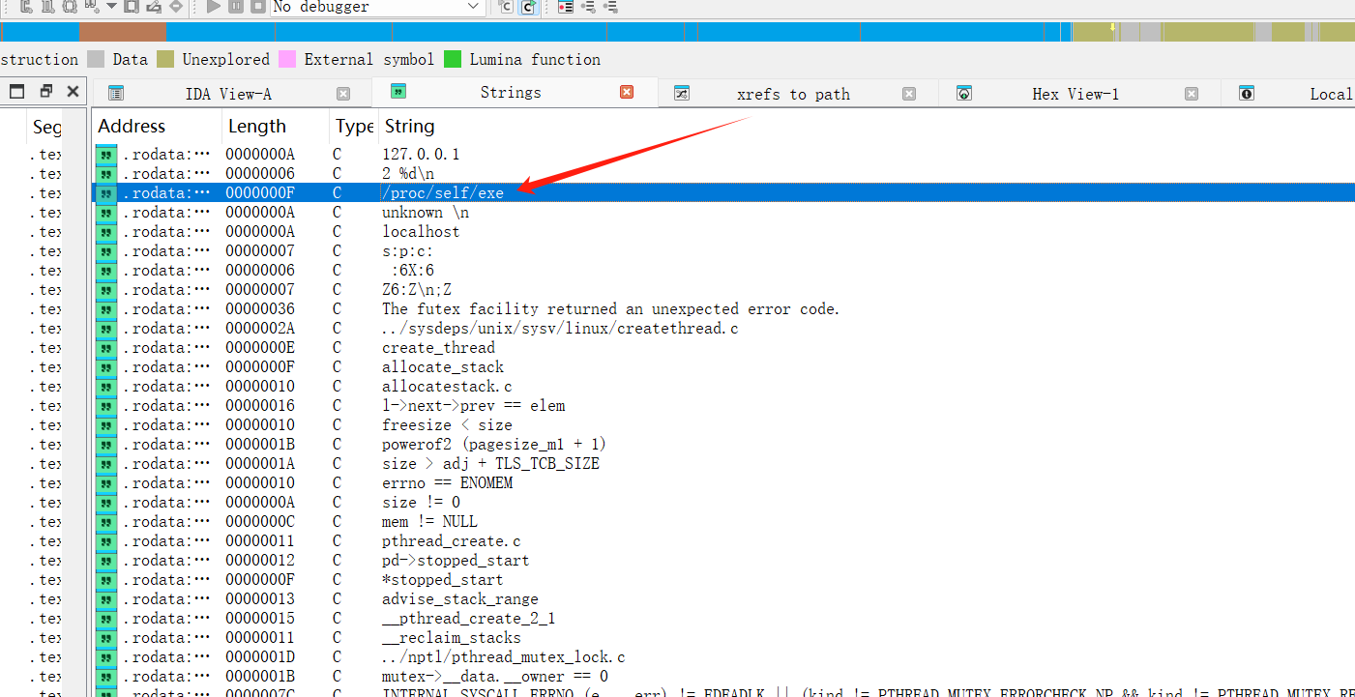Open the No debugger selection dropdown
1355x697 pixels.
[x=378, y=7]
